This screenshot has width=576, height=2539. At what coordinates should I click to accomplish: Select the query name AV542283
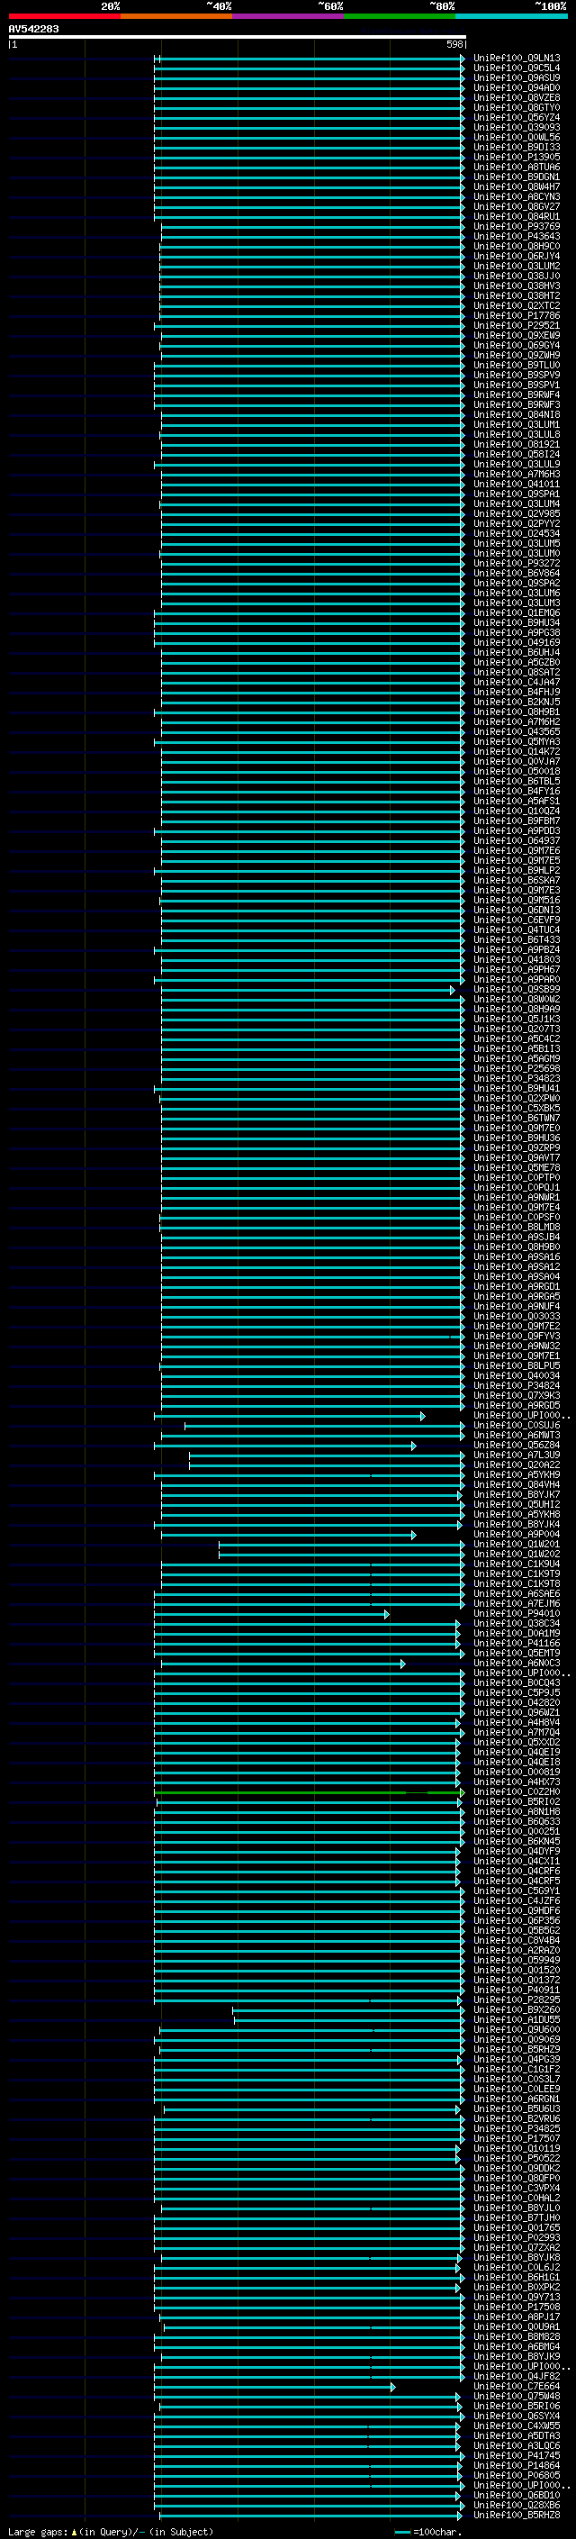tap(33, 29)
